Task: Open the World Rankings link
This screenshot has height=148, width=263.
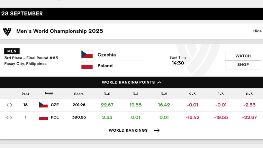Action: pos(128,130)
